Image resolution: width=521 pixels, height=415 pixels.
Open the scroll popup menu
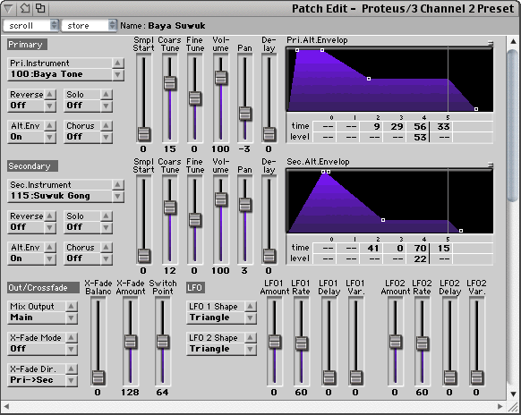click(x=30, y=26)
